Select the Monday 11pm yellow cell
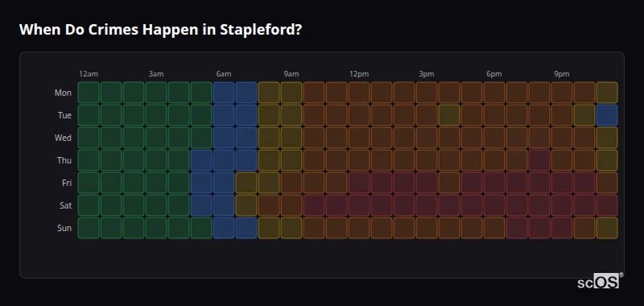This screenshot has height=306, width=644. tap(607, 93)
